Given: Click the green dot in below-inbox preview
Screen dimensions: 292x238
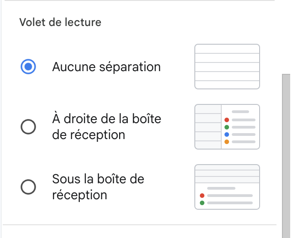Looking at the screenshot, I should pyautogui.click(x=202, y=203).
